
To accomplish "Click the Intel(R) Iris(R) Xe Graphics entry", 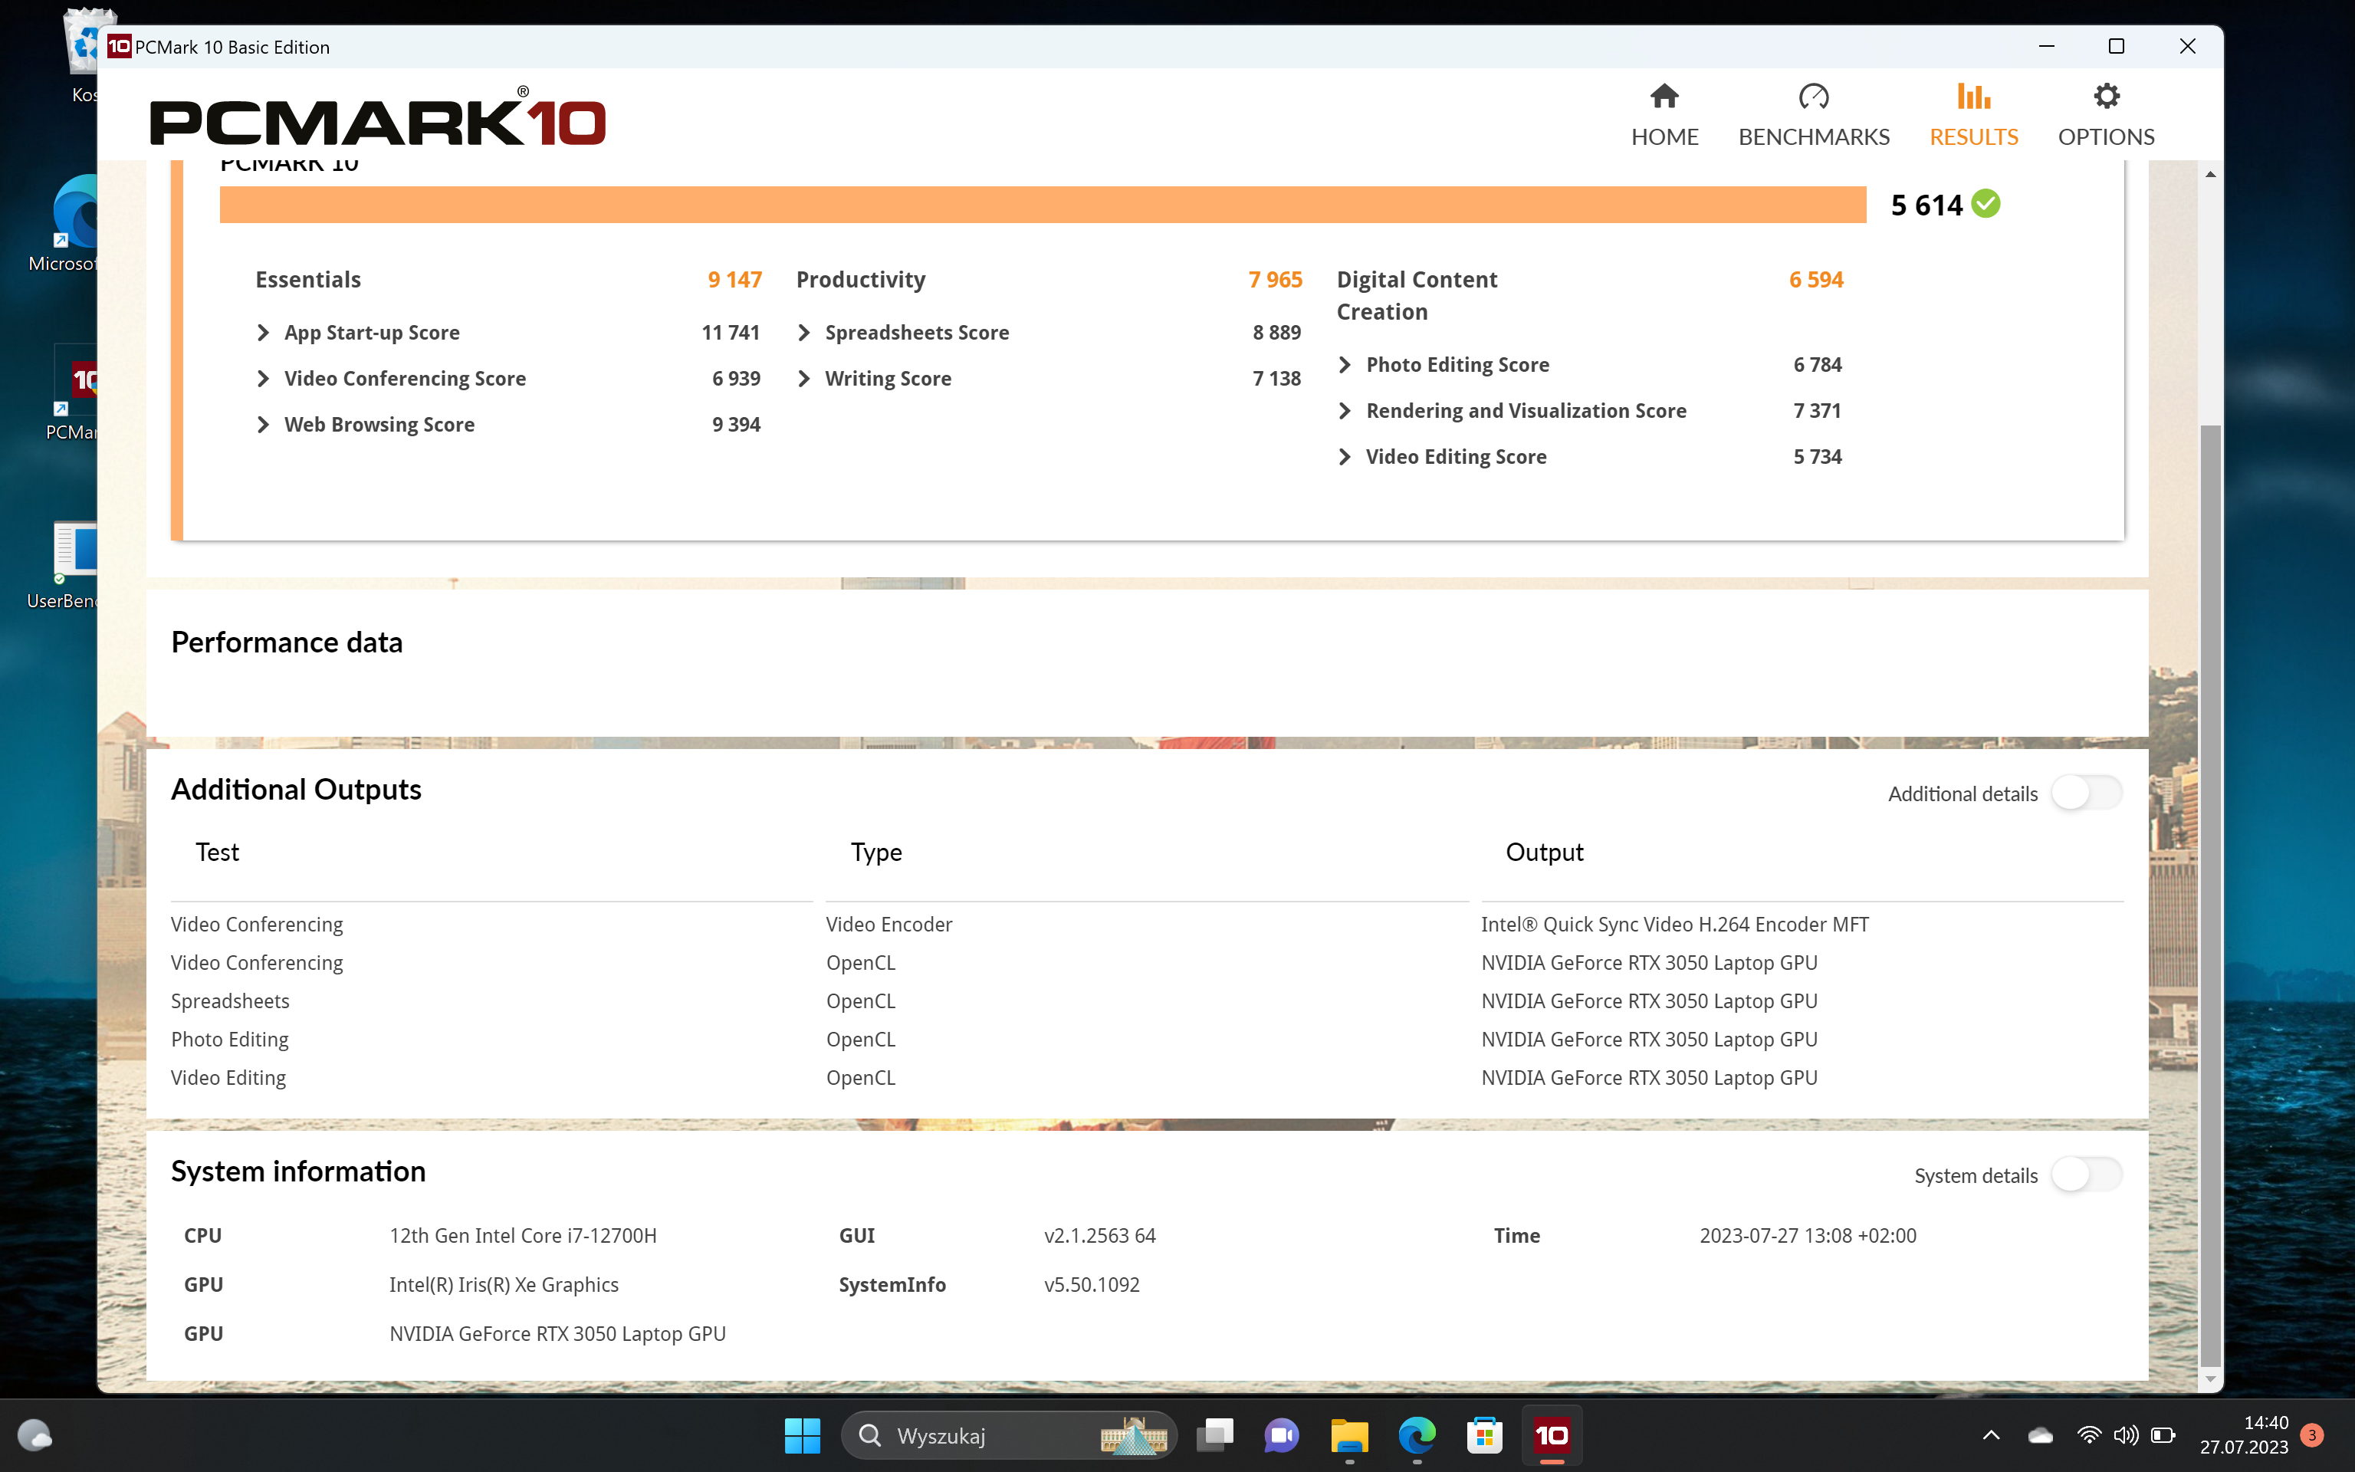I will pyautogui.click(x=503, y=1284).
